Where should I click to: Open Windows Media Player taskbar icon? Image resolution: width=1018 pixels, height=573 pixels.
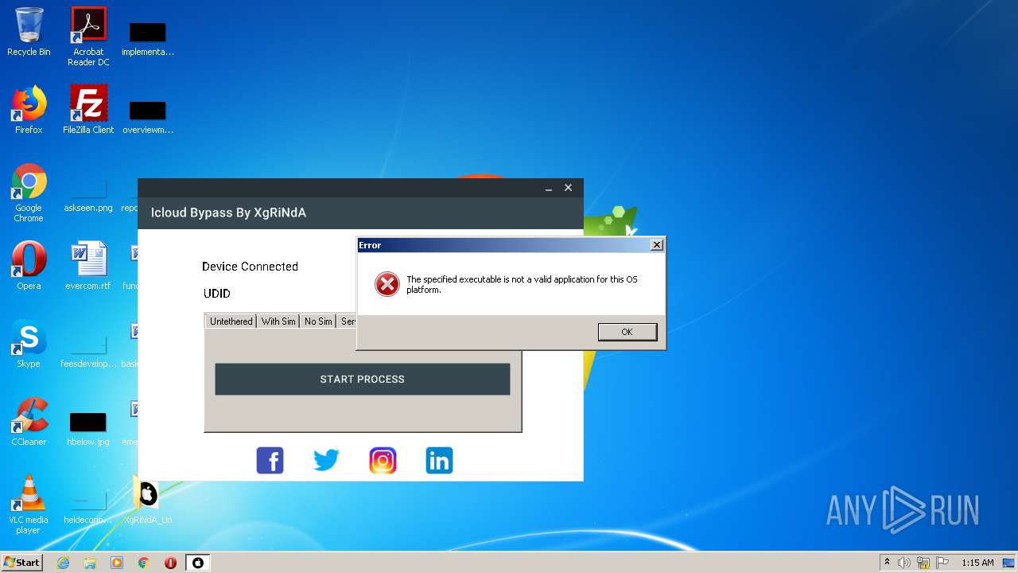(117, 563)
